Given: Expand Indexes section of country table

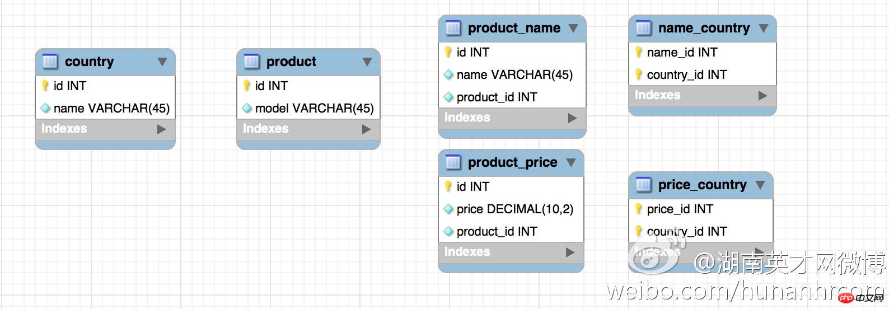Looking at the screenshot, I should tap(161, 129).
